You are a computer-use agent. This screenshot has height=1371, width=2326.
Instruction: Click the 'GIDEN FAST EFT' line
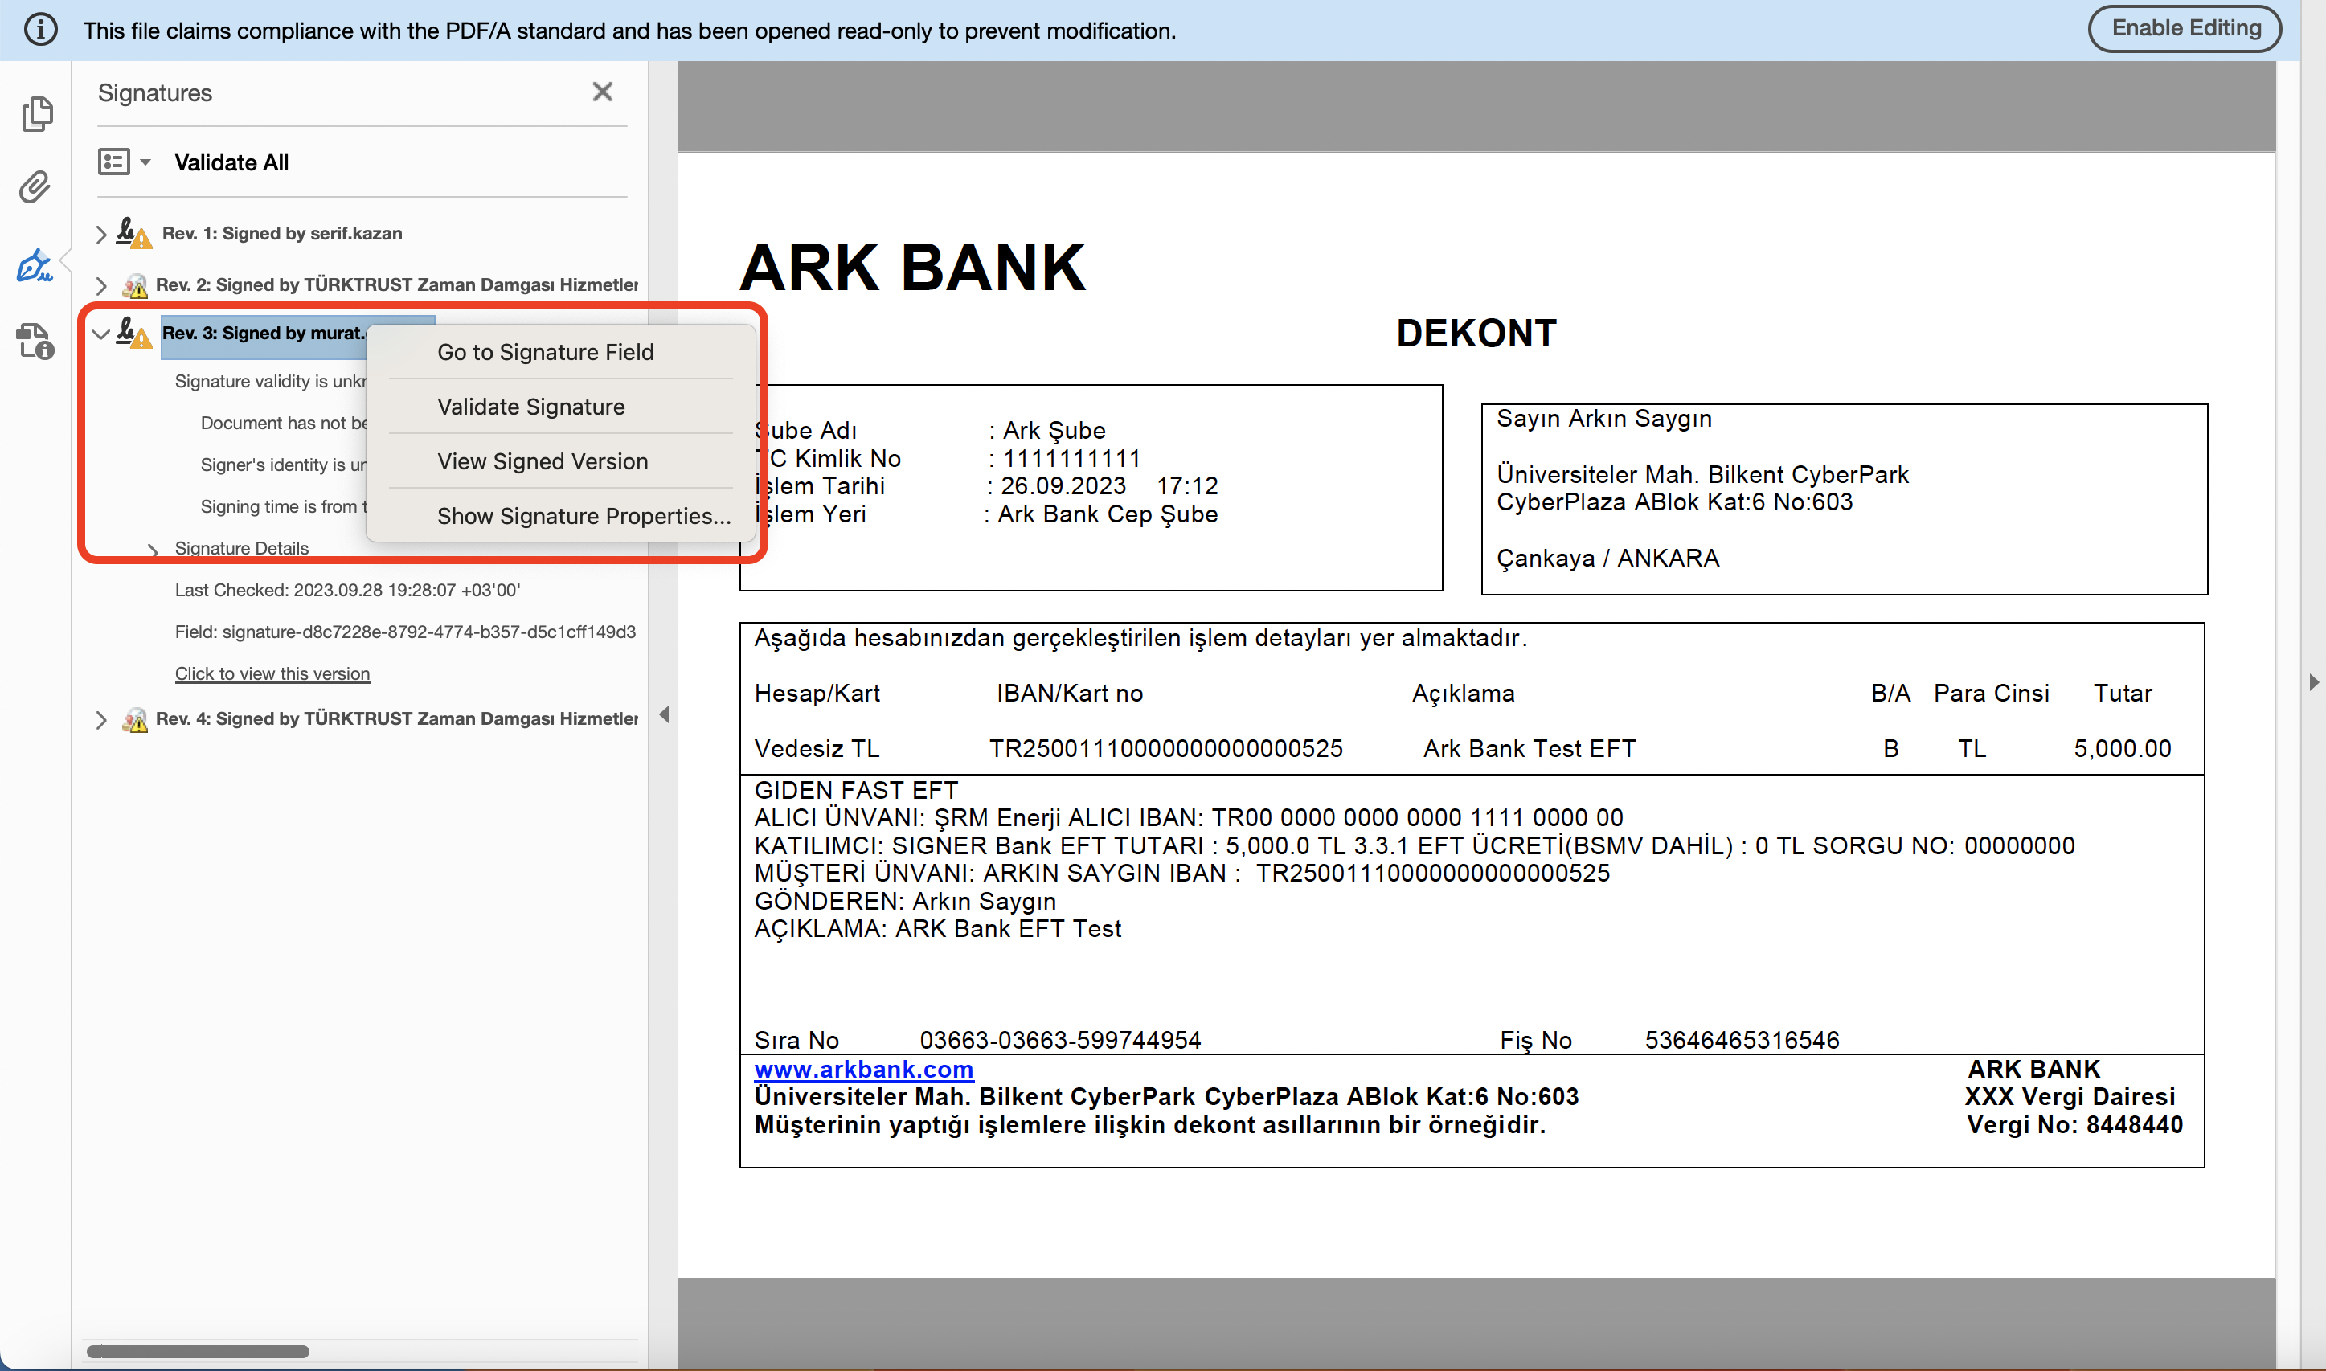(x=856, y=790)
